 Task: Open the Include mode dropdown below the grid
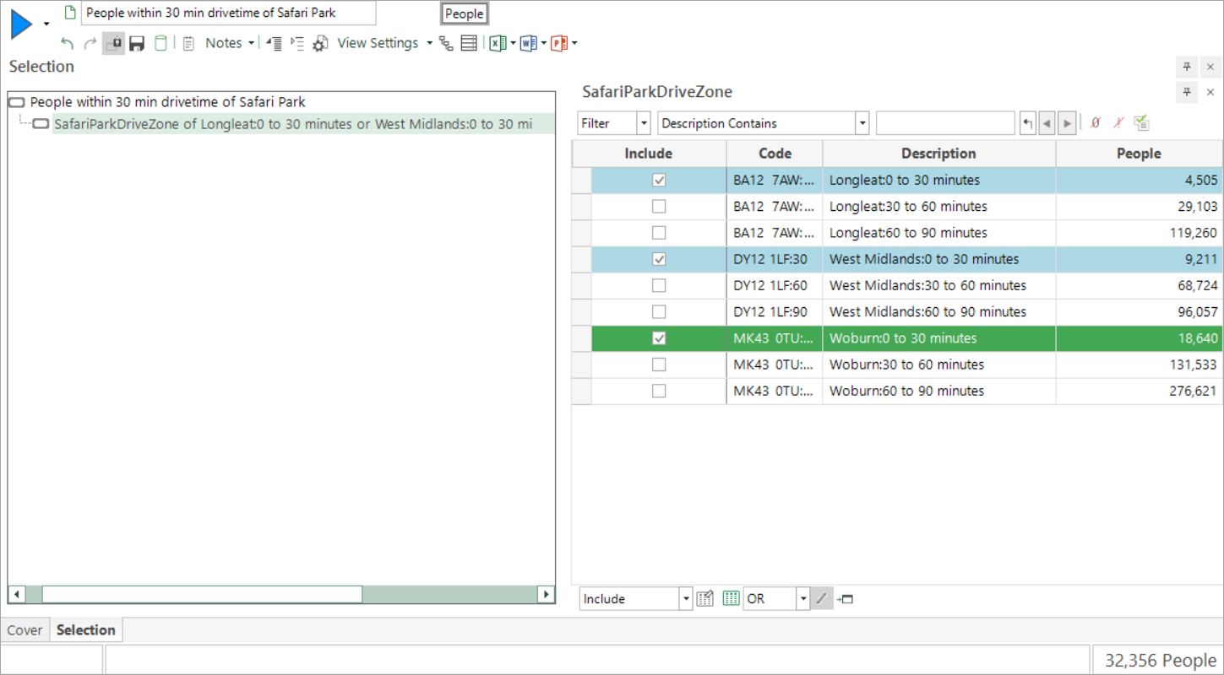pos(685,599)
